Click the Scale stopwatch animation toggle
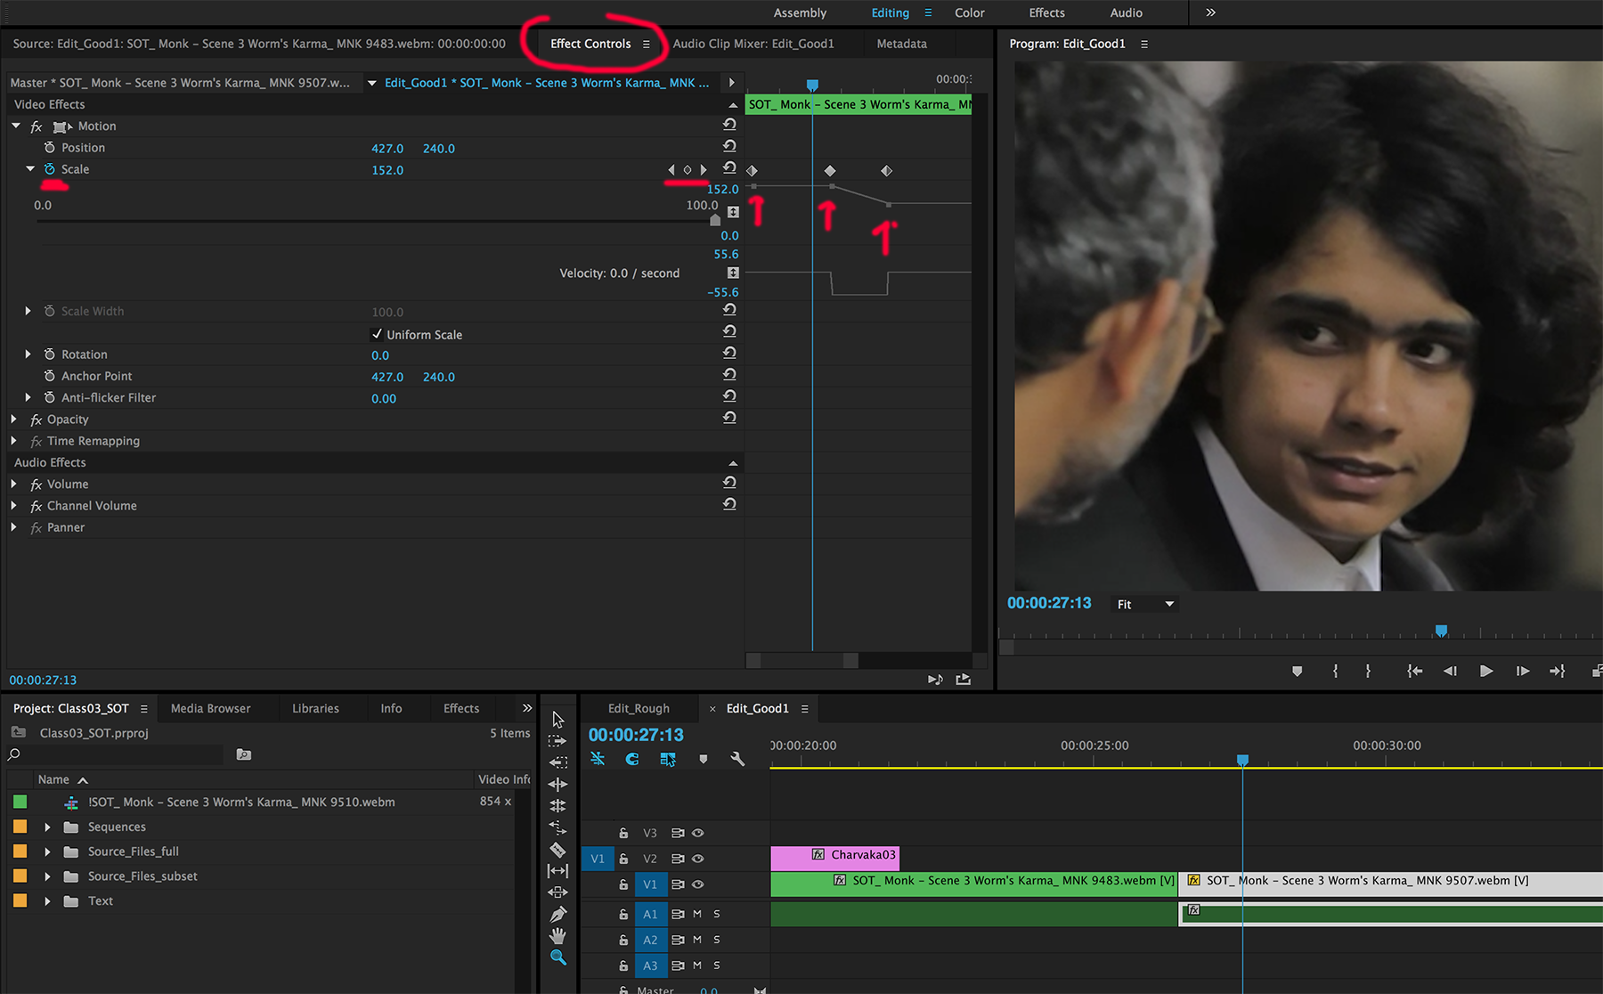This screenshot has width=1603, height=994. (x=50, y=169)
